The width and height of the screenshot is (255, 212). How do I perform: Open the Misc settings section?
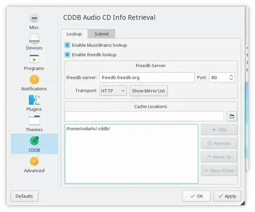(34, 21)
